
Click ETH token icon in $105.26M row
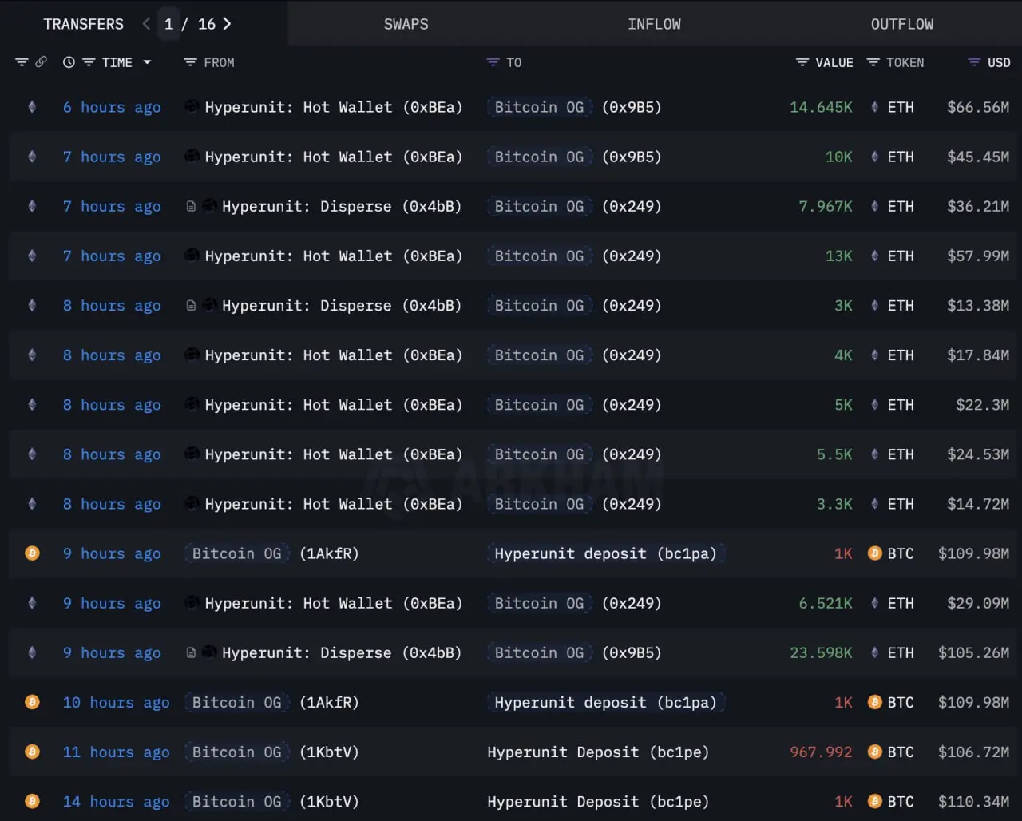874,652
